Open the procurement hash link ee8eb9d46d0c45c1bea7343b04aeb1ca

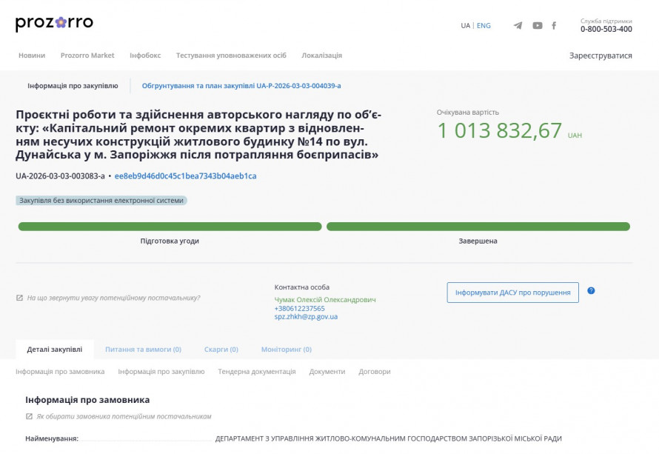186,176
